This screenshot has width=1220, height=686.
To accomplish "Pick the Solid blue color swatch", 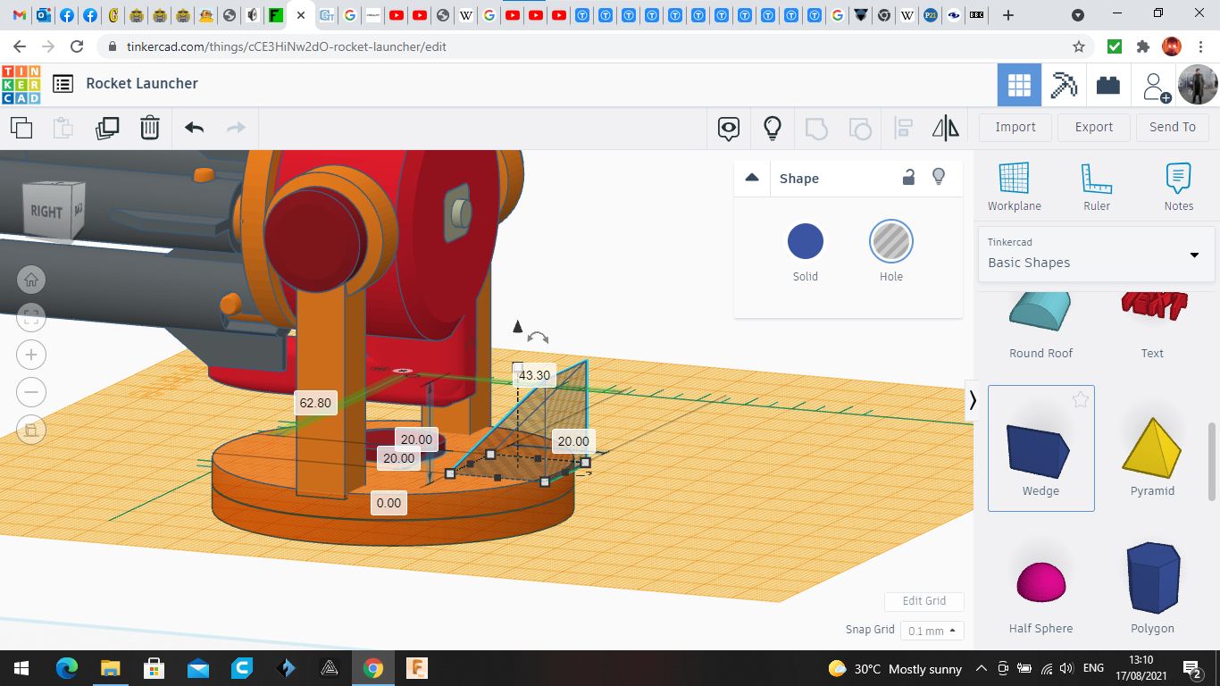I will (805, 241).
